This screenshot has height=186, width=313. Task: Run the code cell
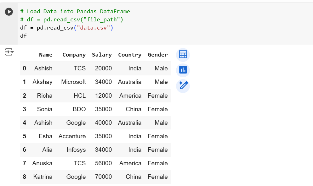point(9,12)
